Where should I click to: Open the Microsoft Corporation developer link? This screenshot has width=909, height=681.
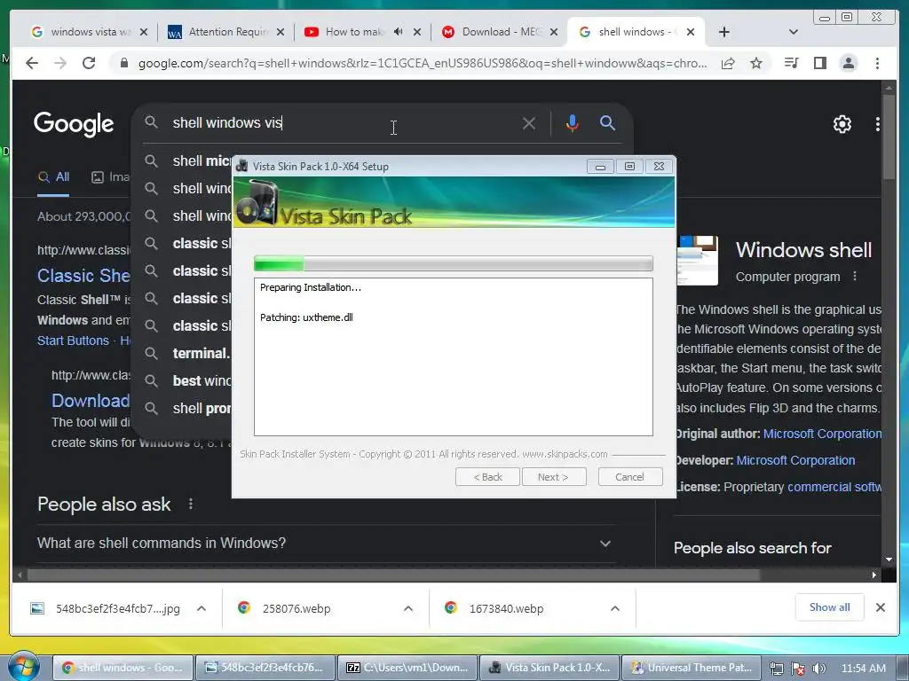pyautogui.click(x=795, y=460)
